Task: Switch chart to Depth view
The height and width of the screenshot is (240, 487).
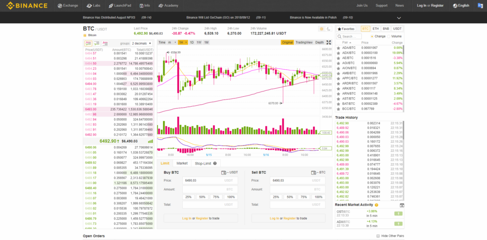Action: click(x=319, y=42)
